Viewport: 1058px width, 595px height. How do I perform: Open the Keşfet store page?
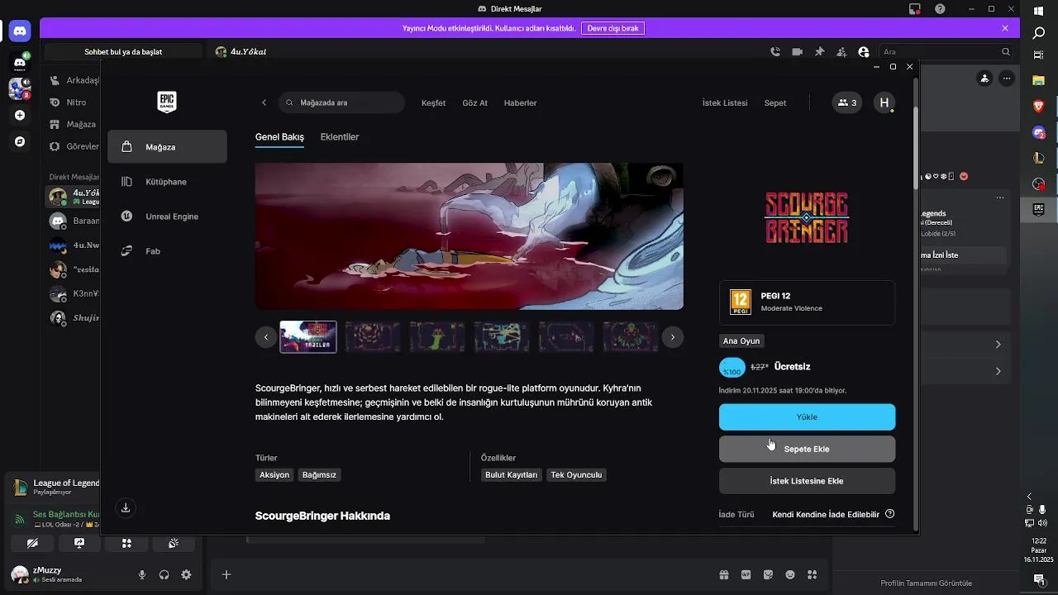(x=433, y=103)
